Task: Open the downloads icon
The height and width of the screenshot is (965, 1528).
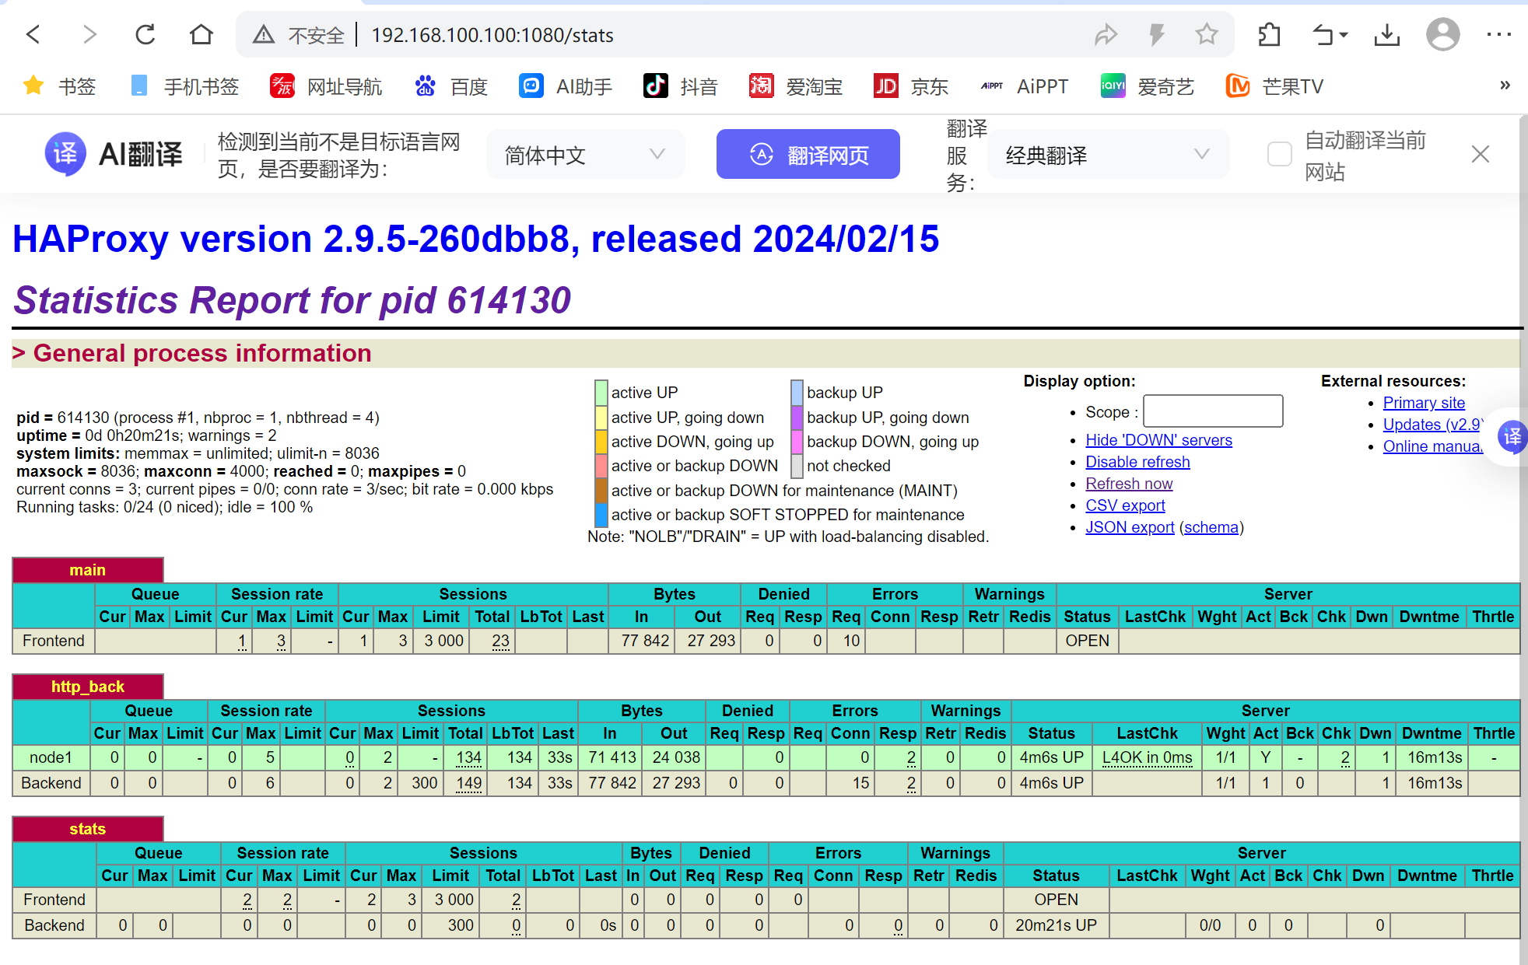Action: click(1386, 35)
